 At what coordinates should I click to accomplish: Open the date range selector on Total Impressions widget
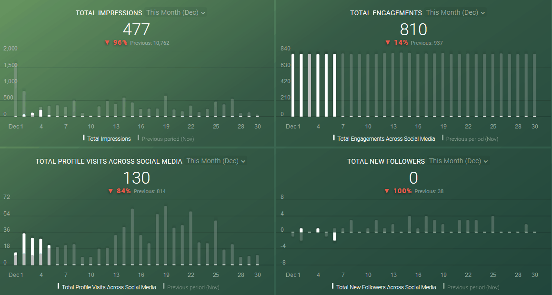tap(175, 13)
